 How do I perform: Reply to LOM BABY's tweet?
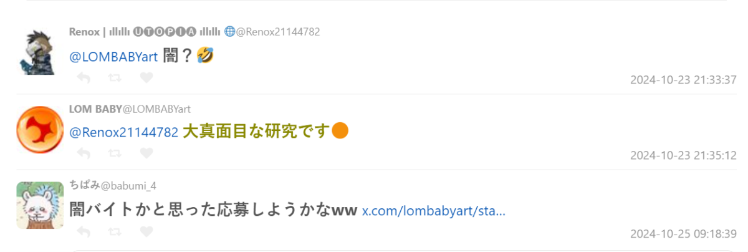[84, 153]
